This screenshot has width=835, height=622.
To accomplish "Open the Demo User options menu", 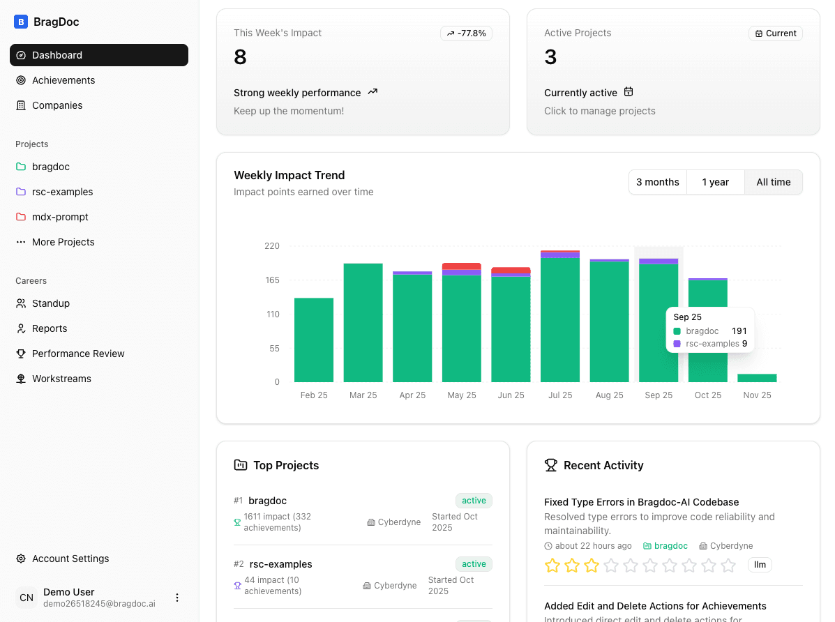I will (x=177, y=597).
